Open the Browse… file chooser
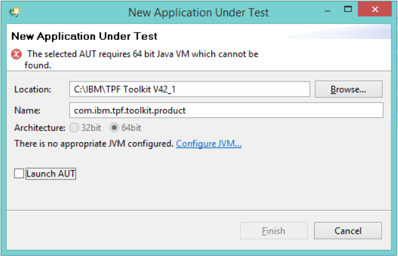The image size is (398, 256). pyautogui.click(x=348, y=89)
